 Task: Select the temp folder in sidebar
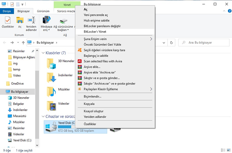pyautogui.click(x=14, y=69)
